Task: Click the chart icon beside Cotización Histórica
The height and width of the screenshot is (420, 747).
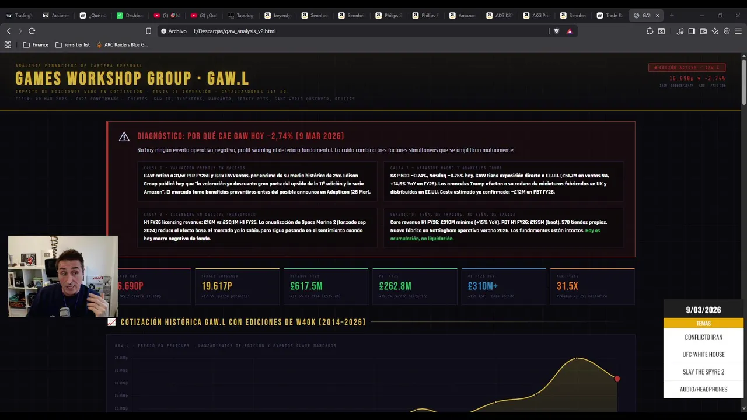Action: [x=111, y=322]
